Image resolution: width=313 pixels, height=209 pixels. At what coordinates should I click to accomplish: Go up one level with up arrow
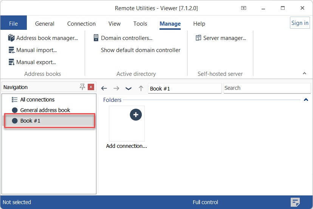pos(141,88)
